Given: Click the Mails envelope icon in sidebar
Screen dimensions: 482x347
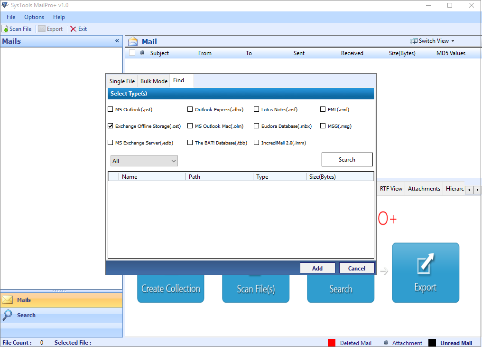Looking at the screenshot, I should point(8,299).
